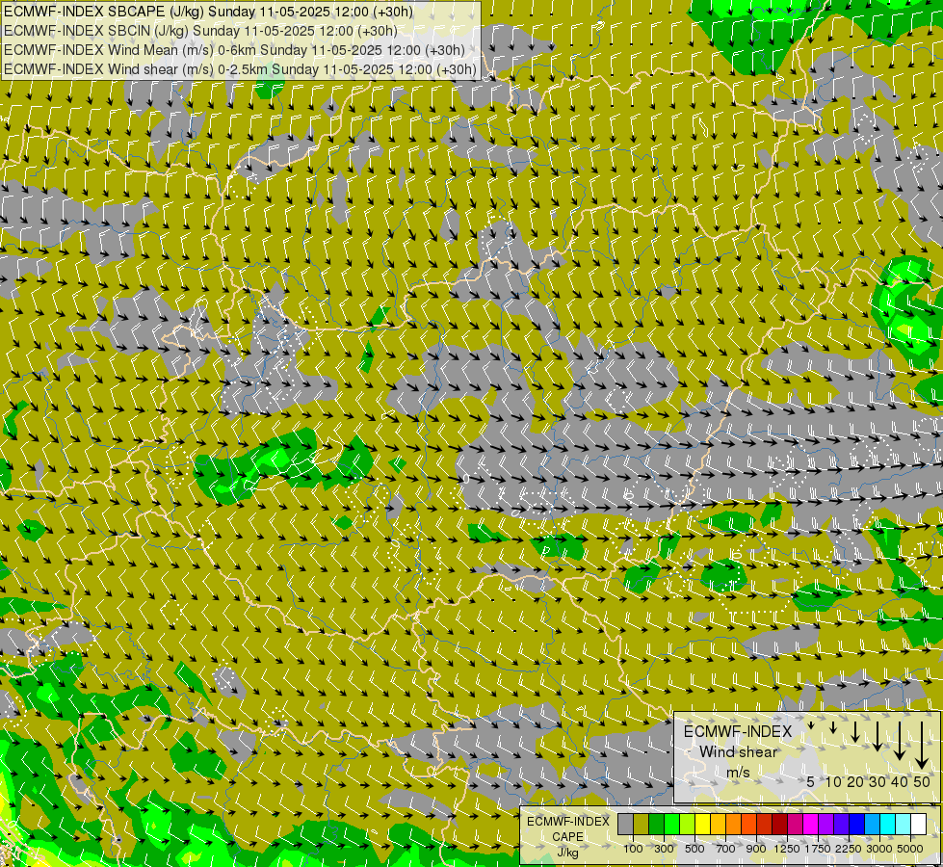Viewport: 943px width, 867px height.
Task: Click the 1750 value on CAPE scale
Action: (x=818, y=849)
